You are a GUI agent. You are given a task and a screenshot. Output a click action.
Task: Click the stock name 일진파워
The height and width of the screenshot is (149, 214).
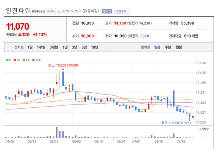(18, 11)
